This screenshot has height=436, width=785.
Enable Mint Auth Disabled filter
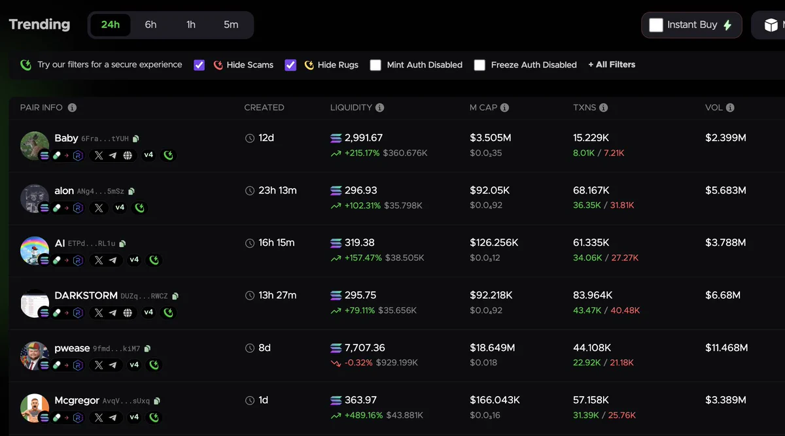(375, 65)
